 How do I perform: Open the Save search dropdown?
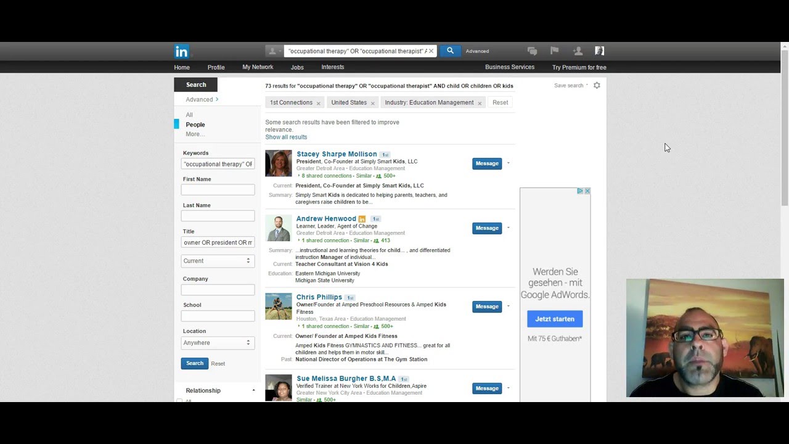571,86
